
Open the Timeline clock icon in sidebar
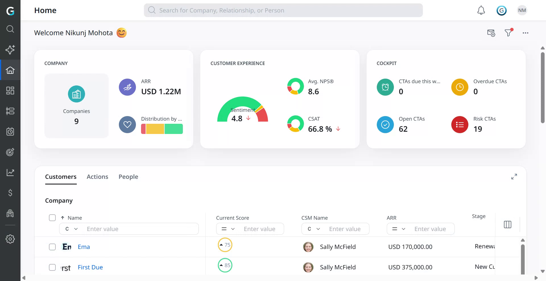[10, 131]
